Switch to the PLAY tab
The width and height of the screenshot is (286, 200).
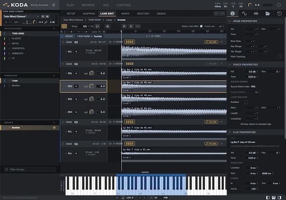[x=70, y=5]
